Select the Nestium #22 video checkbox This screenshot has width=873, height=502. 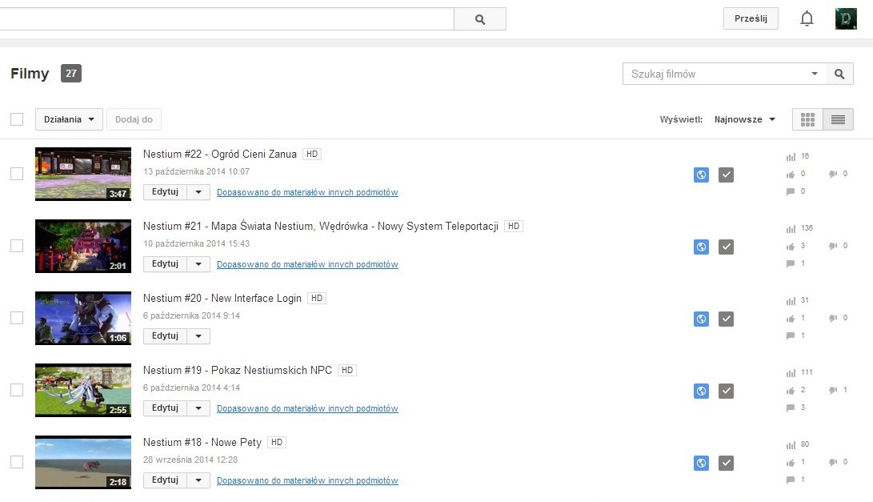tap(17, 174)
